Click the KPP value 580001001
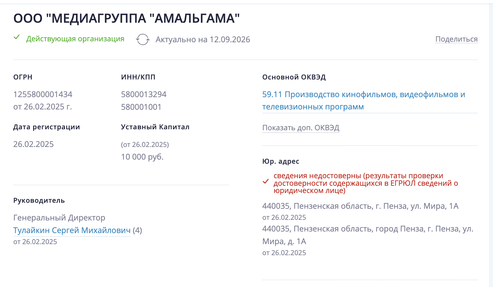This screenshot has height=287, width=493. [x=141, y=107]
